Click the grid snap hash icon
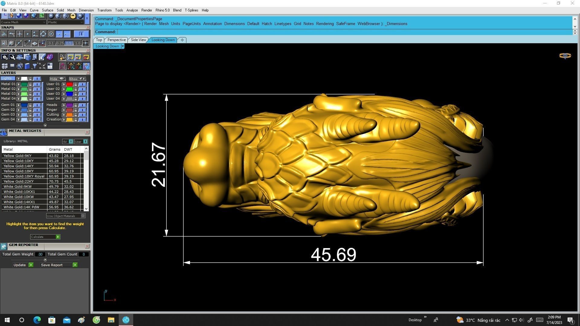580x326 pixels. tap(85, 43)
